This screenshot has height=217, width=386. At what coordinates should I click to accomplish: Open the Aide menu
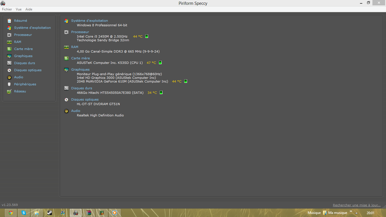pyautogui.click(x=29, y=9)
